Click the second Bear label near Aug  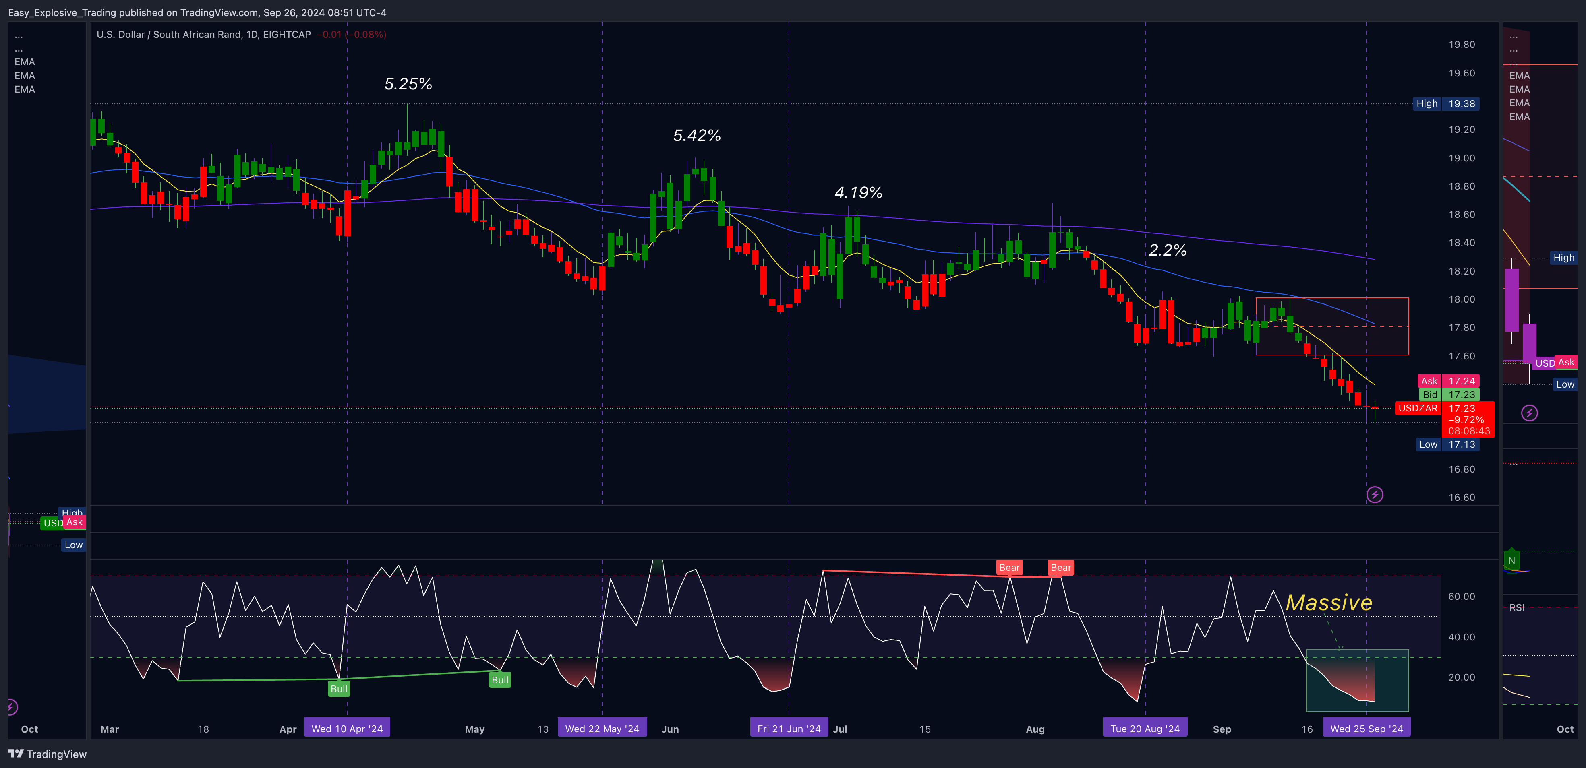tap(1061, 568)
